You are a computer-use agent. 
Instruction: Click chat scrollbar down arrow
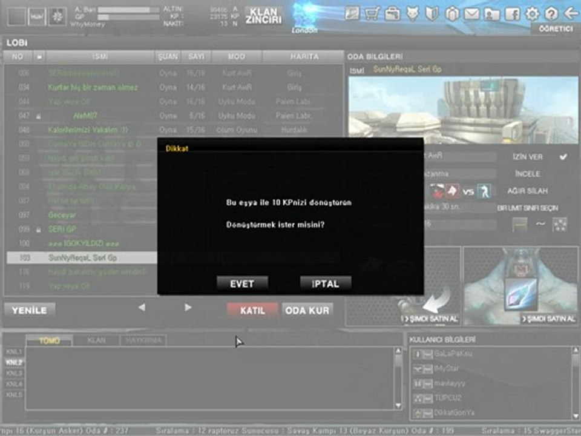(x=398, y=406)
